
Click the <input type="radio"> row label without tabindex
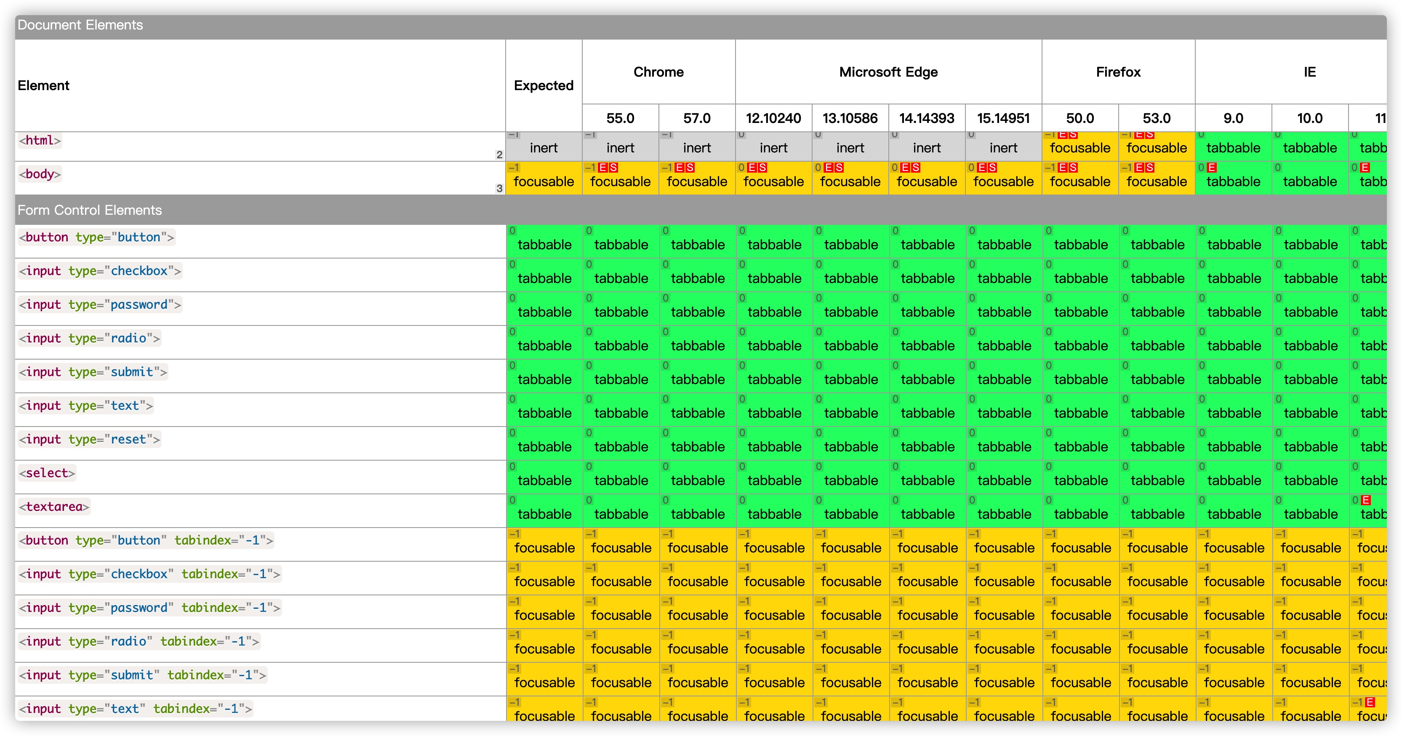pos(89,339)
